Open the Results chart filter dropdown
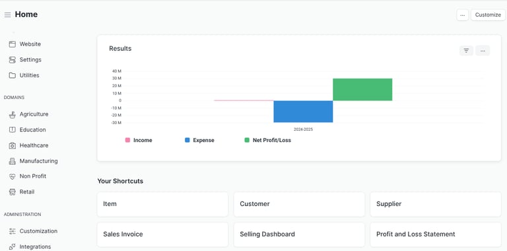507x251 pixels. (x=466, y=51)
